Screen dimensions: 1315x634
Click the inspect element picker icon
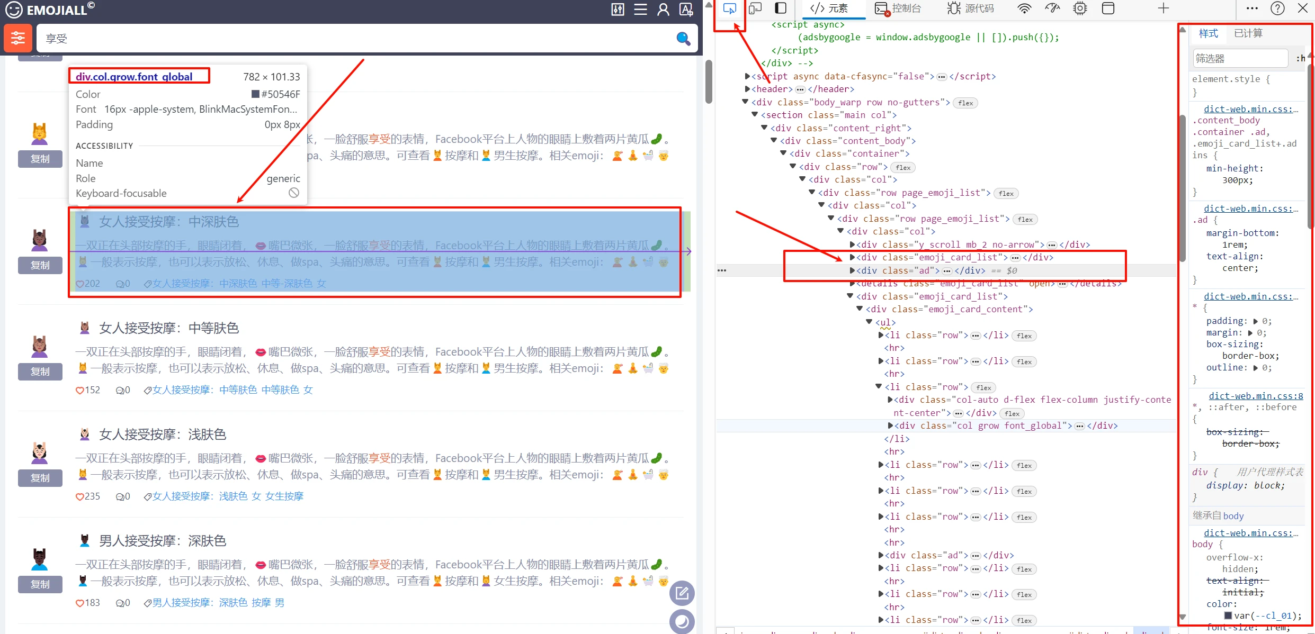[x=729, y=8]
